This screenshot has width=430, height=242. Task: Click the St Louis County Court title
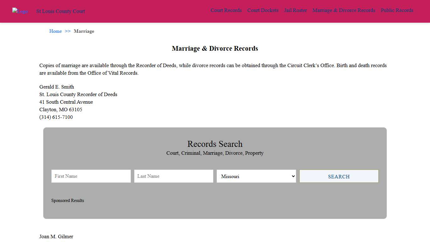pyautogui.click(x=60, y=11)
